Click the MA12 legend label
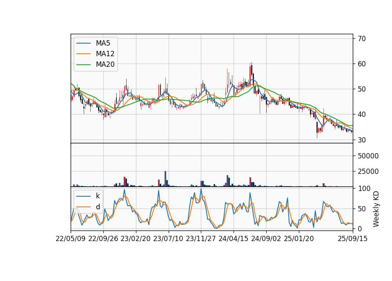Image resolution: width=392 pixels, height=281 pixels. (x=105, y=54)
